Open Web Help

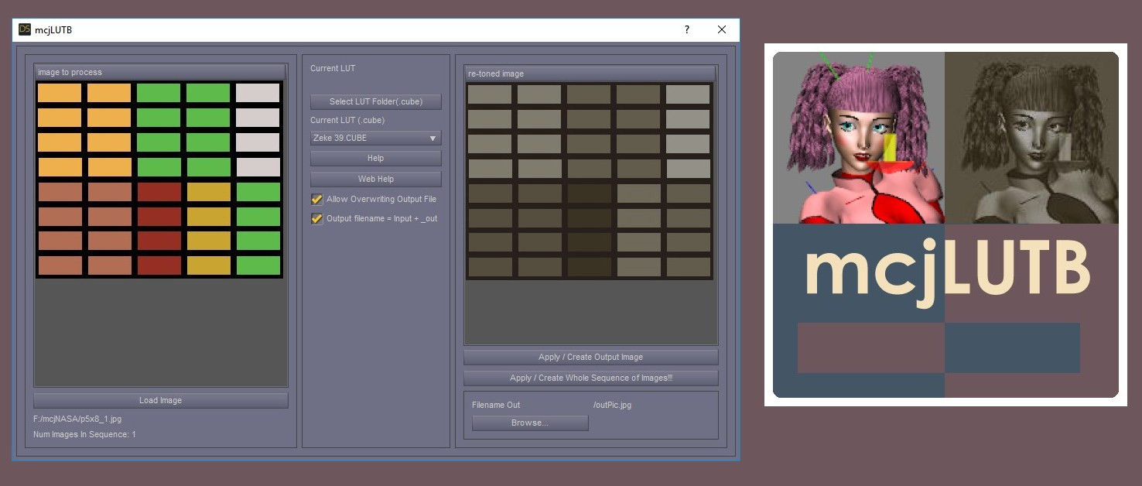click(376, 179)
